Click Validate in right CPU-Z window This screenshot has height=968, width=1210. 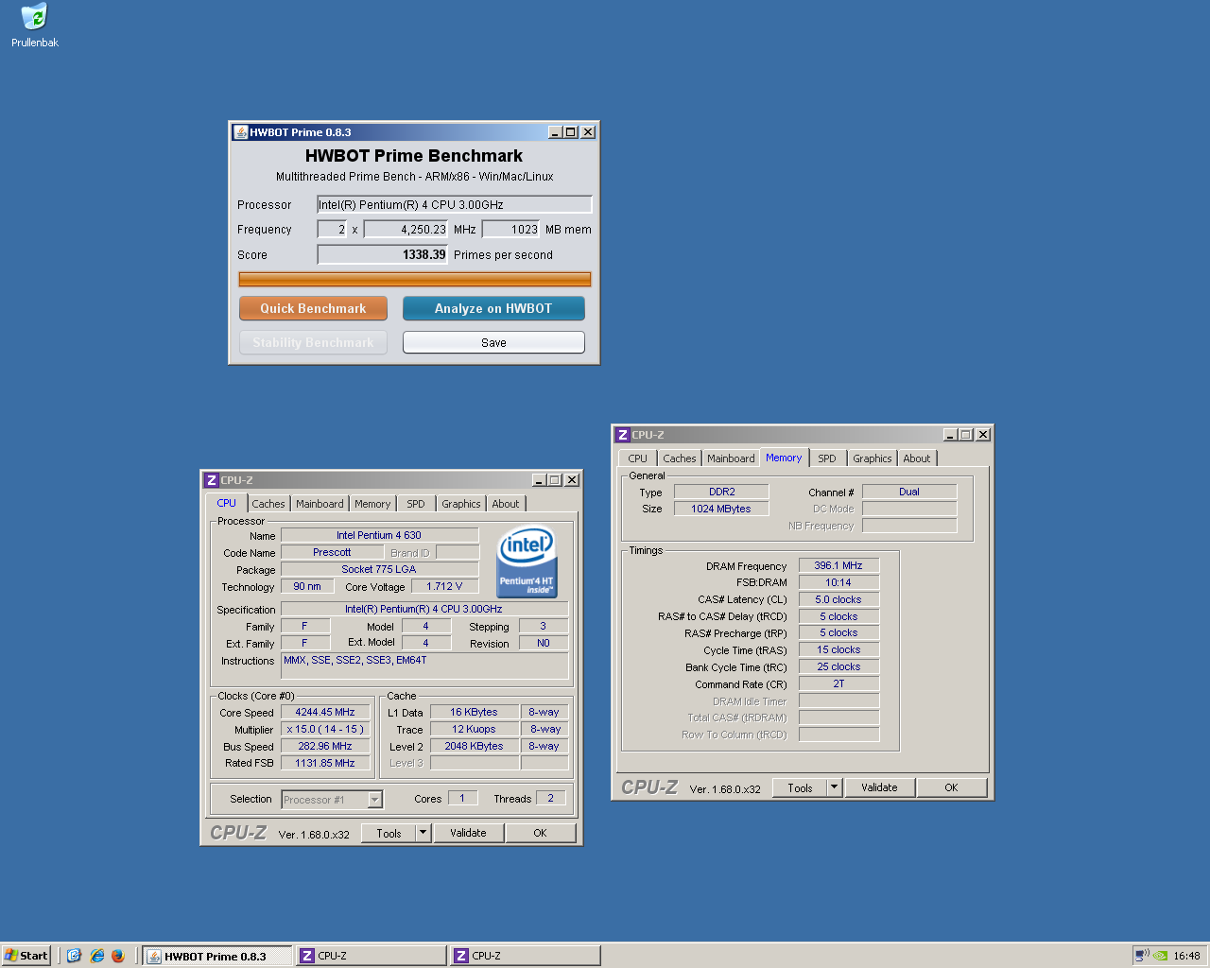click(879, 787)
